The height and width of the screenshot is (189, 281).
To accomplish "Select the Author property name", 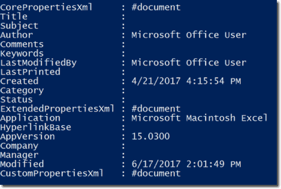I will pyautogui.click(x=16, y=35).
